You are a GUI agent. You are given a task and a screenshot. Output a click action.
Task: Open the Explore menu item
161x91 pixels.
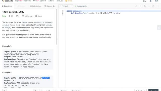[18, 1]
